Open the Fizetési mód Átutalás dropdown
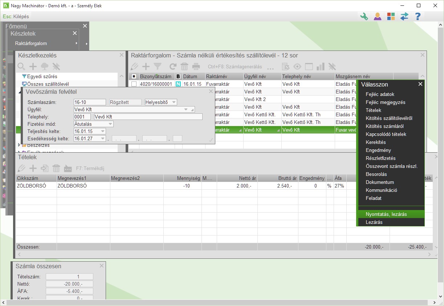Screen dimensions: 444x306 [110, 124]
